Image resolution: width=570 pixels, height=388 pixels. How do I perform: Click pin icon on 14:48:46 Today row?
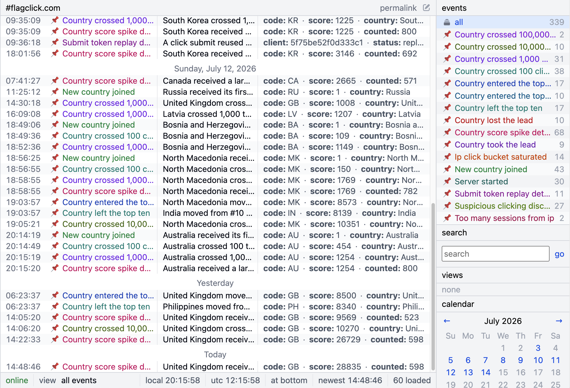[55, 366]
